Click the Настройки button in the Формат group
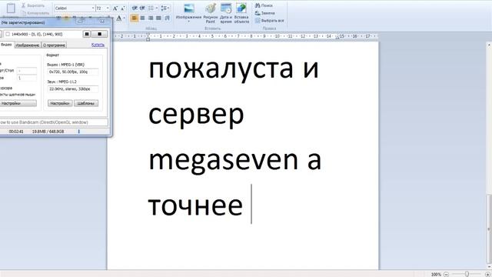492x277 pixels. 60,103
